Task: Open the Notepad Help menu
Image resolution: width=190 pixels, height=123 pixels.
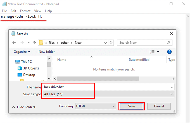Action: 48,11
